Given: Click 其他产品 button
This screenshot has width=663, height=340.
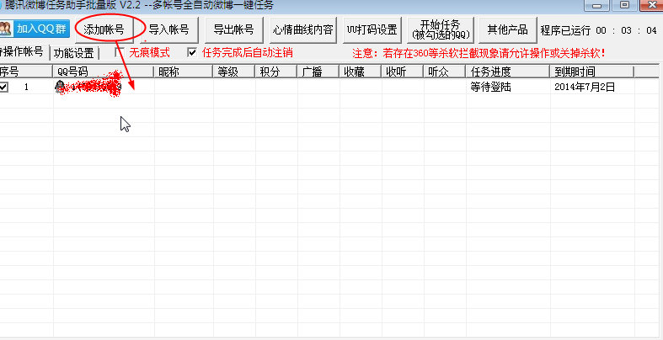Looking at the screenshot, I should (x=508, y=30).
